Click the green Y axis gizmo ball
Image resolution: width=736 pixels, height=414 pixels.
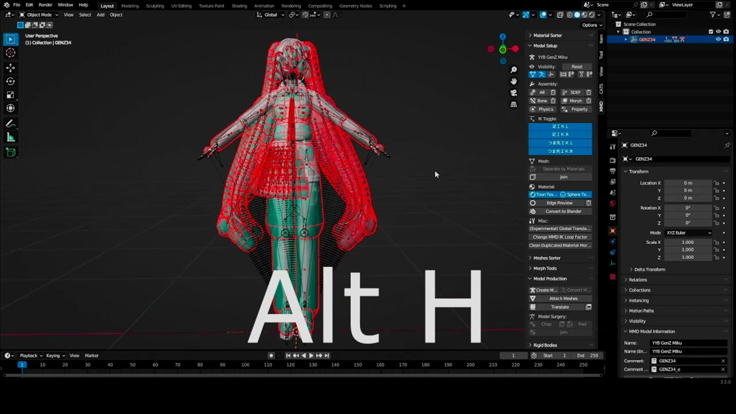click(x=503, y=49)
